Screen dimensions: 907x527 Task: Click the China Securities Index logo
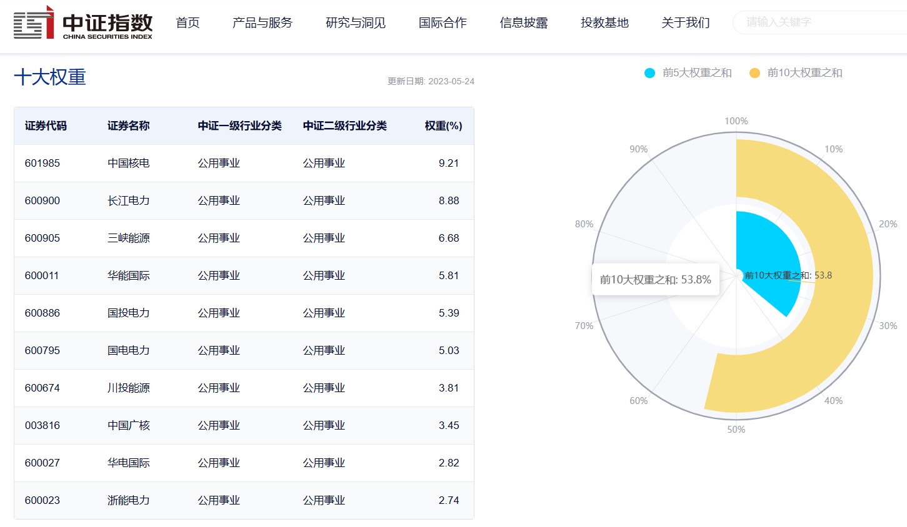pos(83,22)
